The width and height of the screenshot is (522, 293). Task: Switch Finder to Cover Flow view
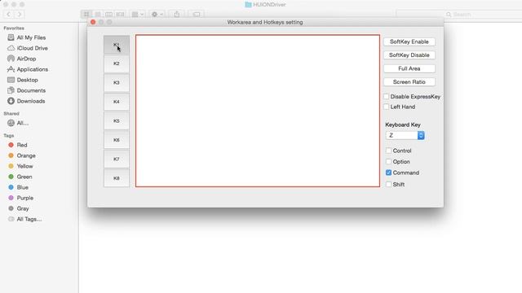[x=120, y=15]
